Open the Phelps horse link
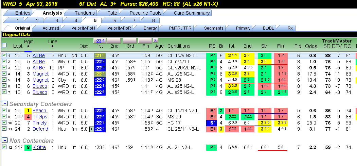357x166 pixels. 40,117
